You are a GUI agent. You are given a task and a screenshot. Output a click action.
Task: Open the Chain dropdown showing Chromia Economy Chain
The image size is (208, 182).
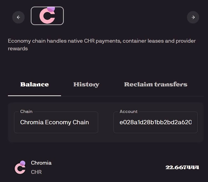[56, 122]
